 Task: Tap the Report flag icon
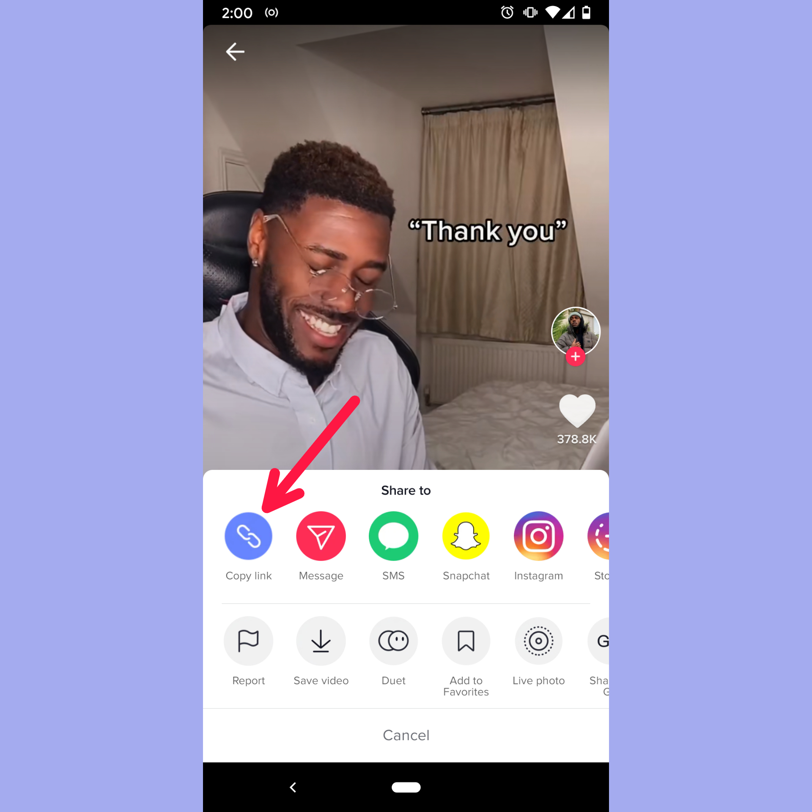[x=248, y=640]
